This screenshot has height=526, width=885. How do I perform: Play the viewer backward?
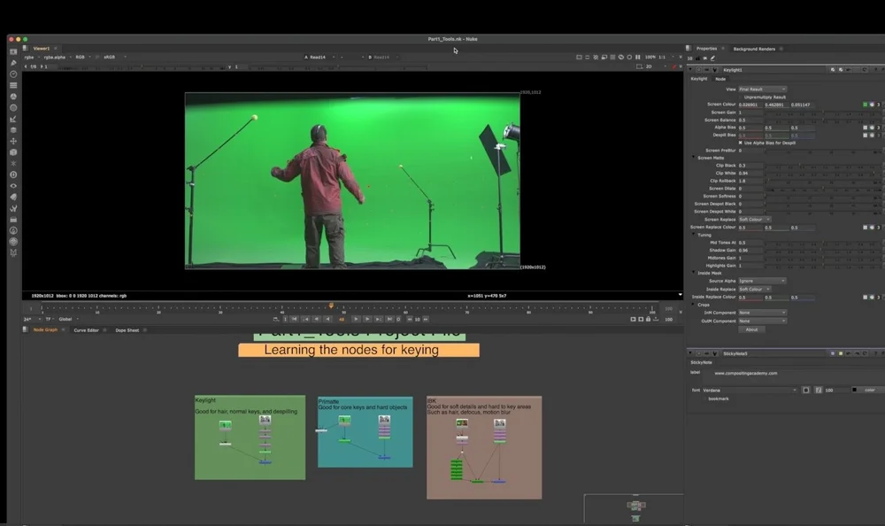[327, 319]
